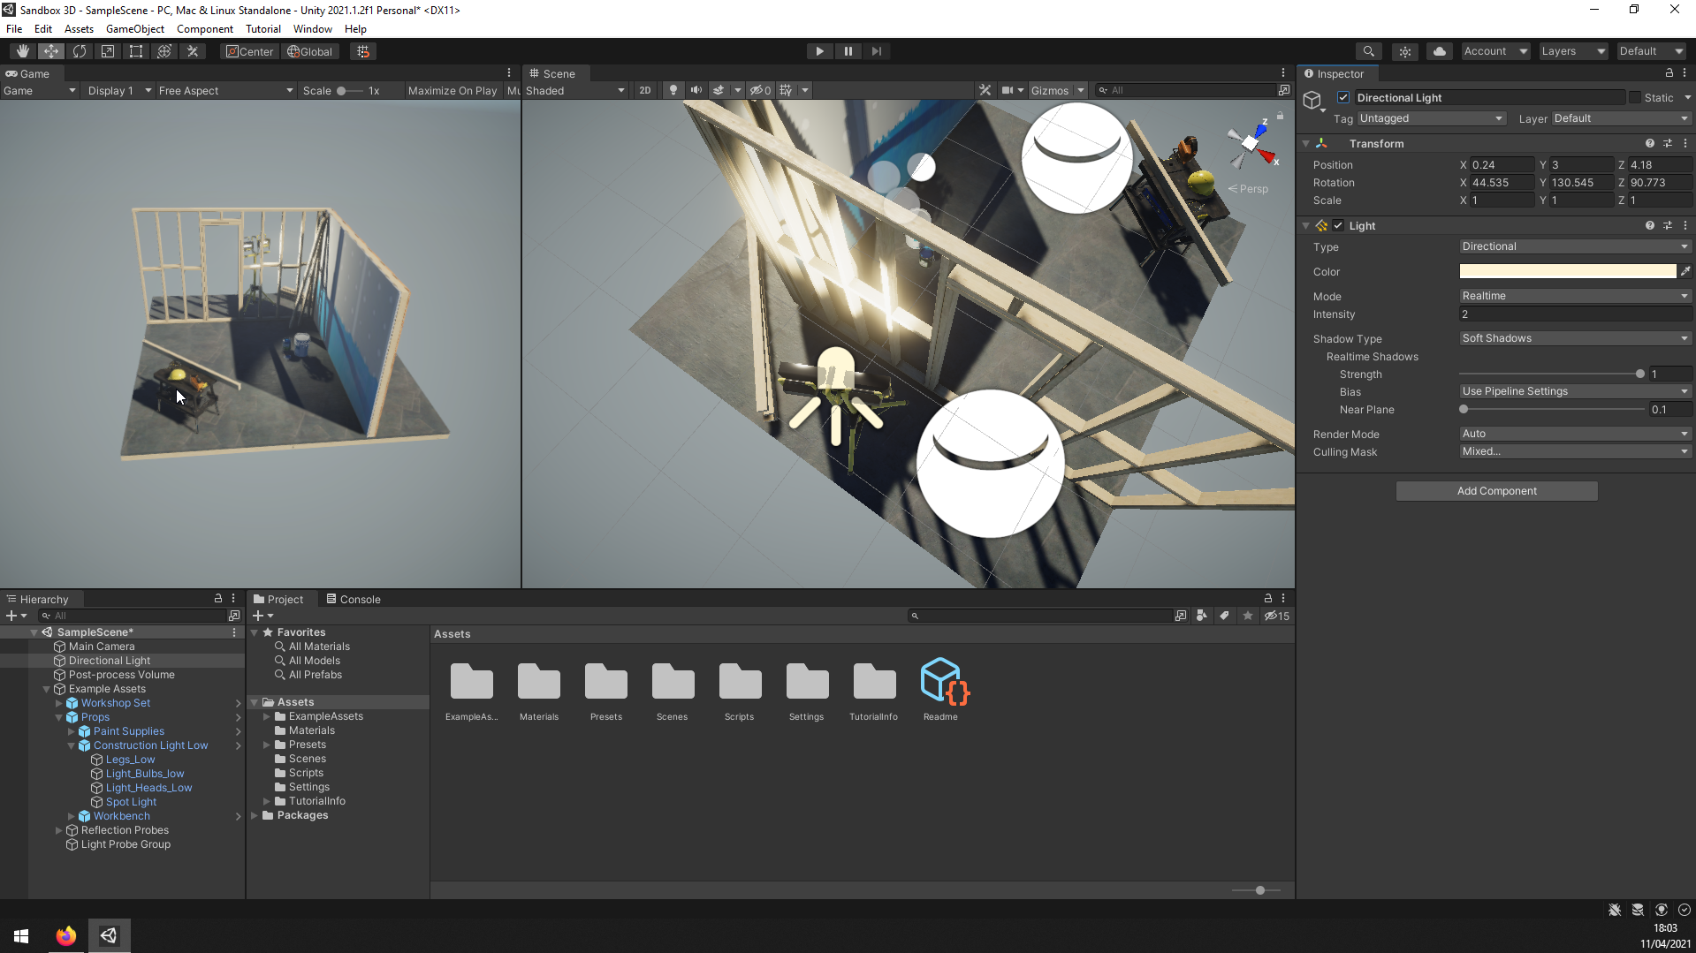This screenshot has height=953, width=1696.
Task: Enable the Static checkbox
Action: pyautogui.click(x=1635, y=98)
